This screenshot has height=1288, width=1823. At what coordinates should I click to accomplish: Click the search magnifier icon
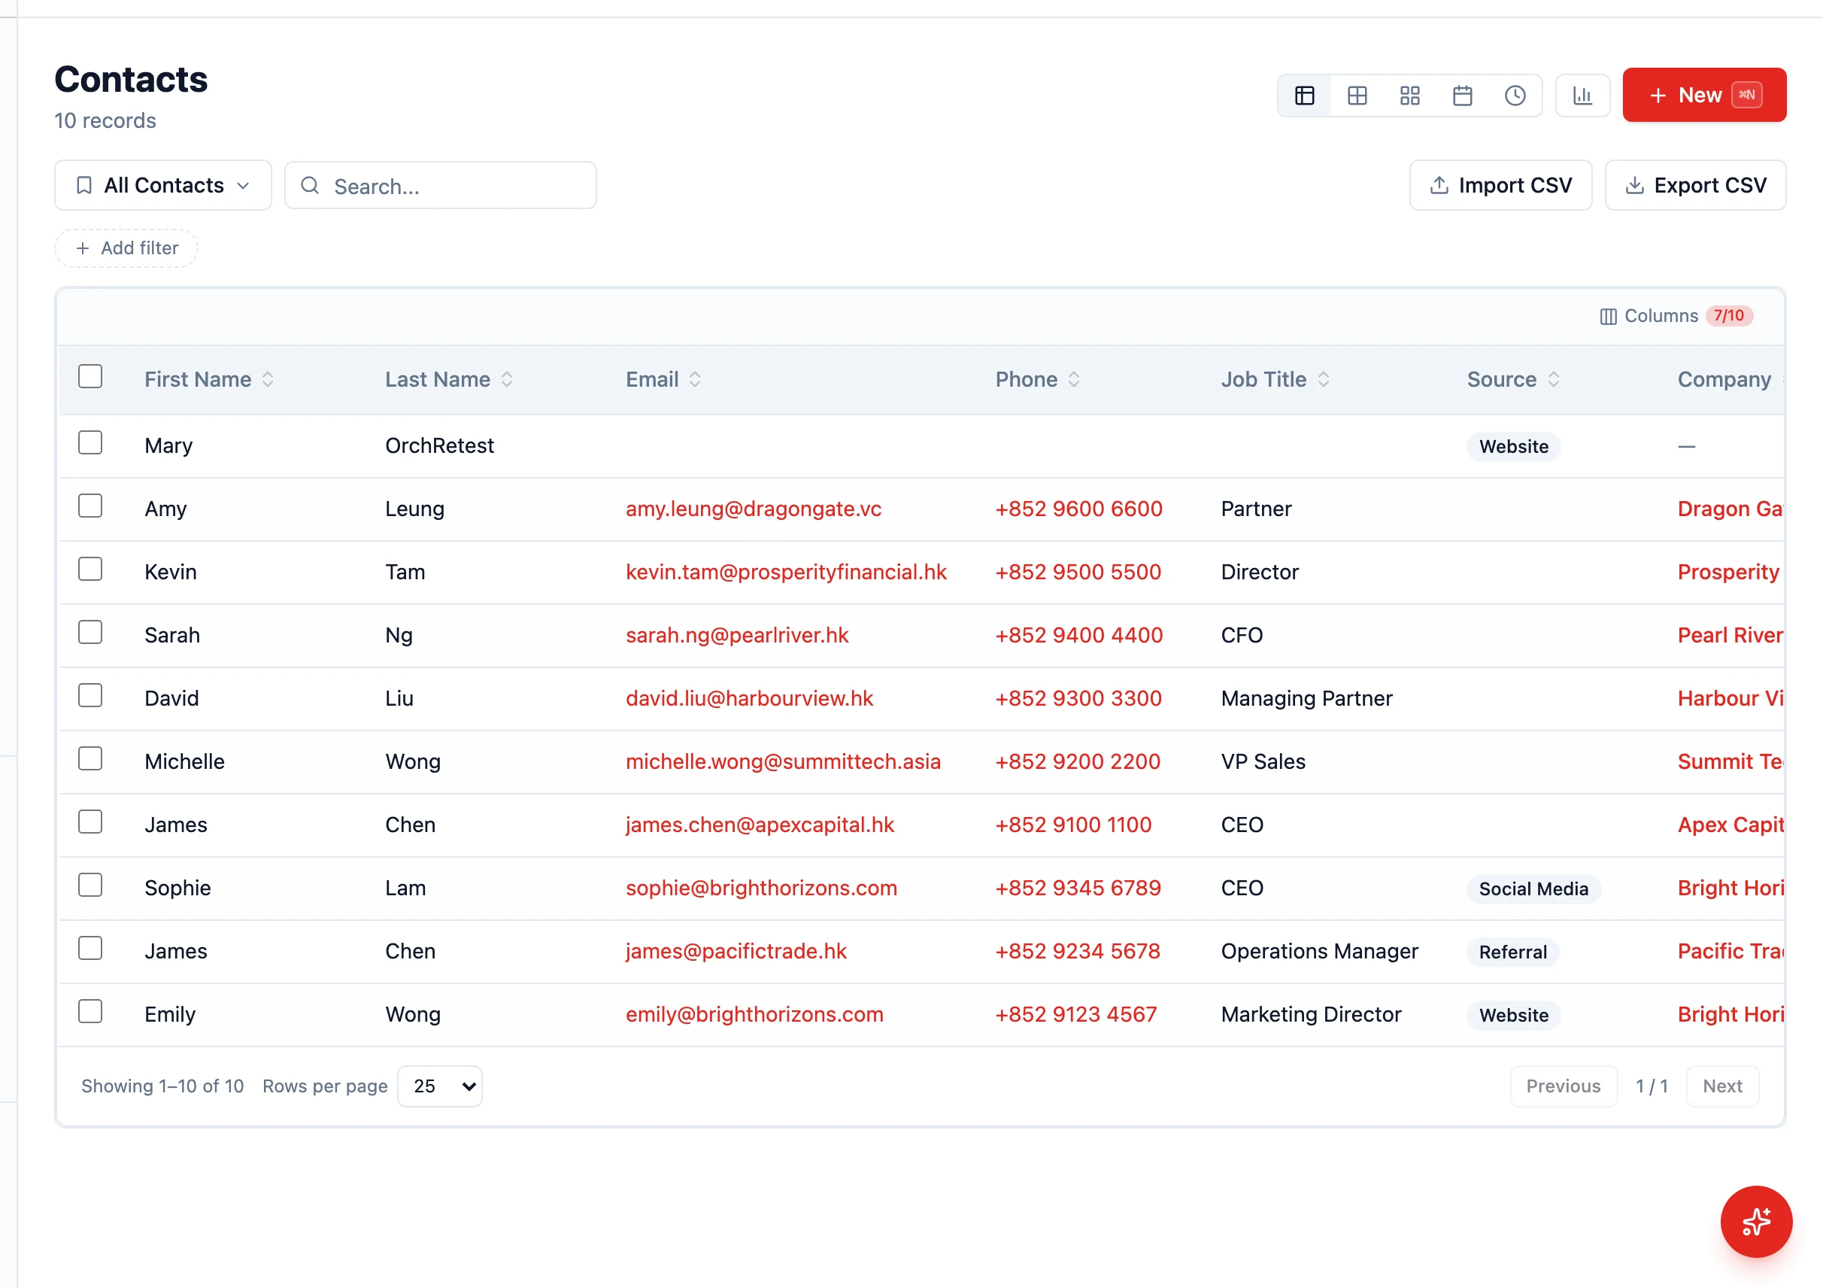pos(310,186)
